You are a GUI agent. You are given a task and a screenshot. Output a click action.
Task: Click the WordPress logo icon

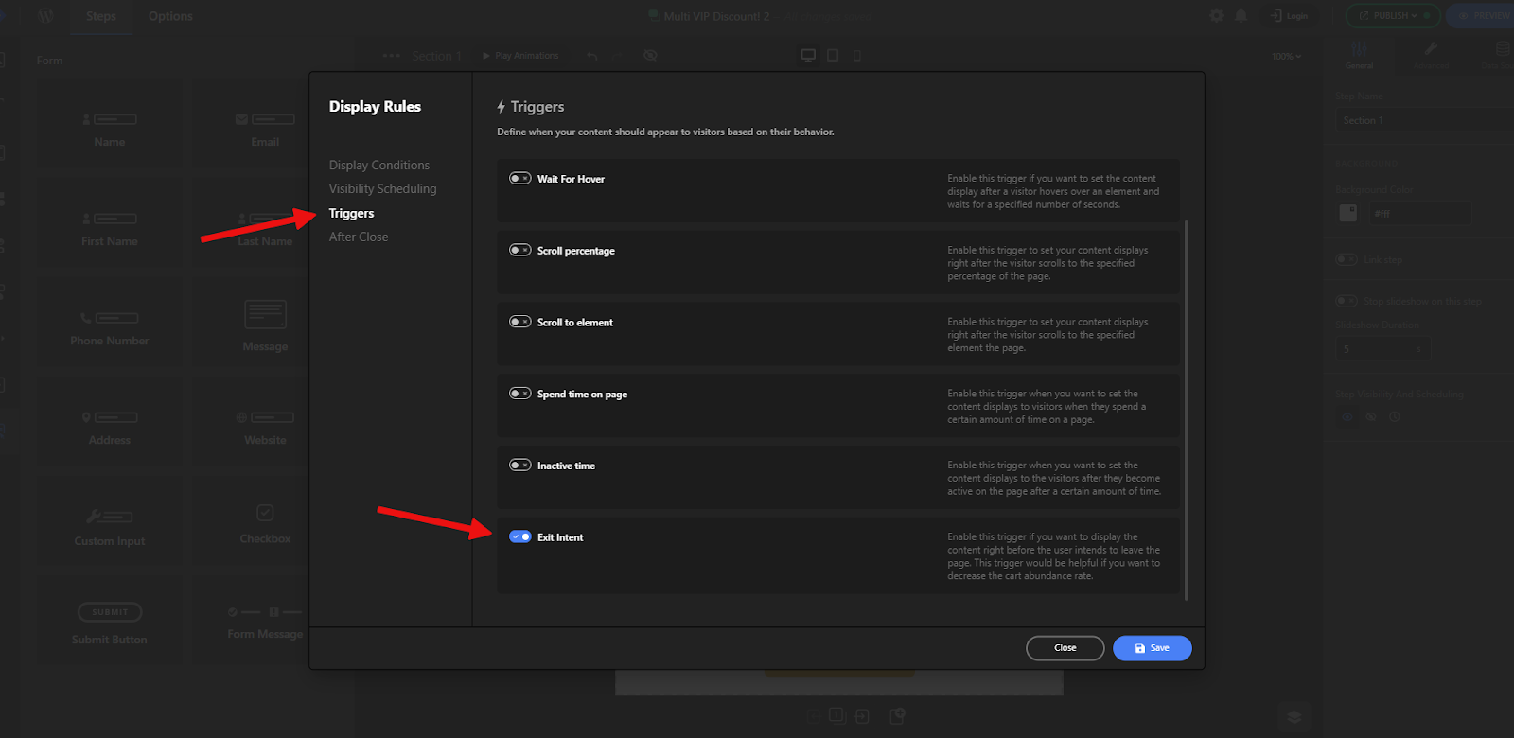(45, 16)
